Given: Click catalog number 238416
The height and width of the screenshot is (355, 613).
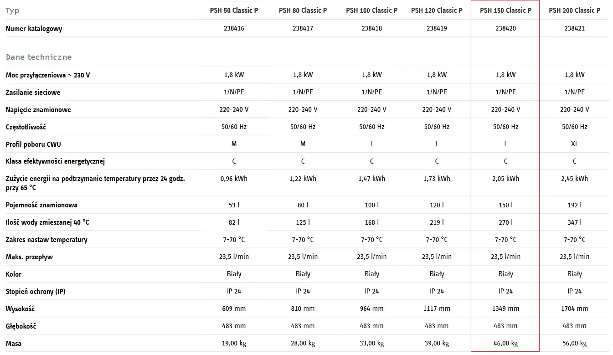Looking at the screenshot, I should pyautogui.click(x=234, y=28).
